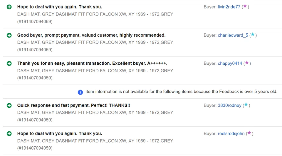This screenshot has width=282, height=156.
Task: Click the turquoise star beside 3830rodney
Action: 246,105
